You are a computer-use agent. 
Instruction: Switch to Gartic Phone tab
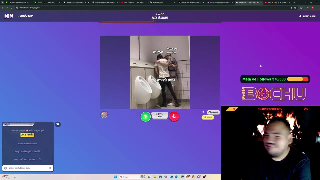pos(220,2)
